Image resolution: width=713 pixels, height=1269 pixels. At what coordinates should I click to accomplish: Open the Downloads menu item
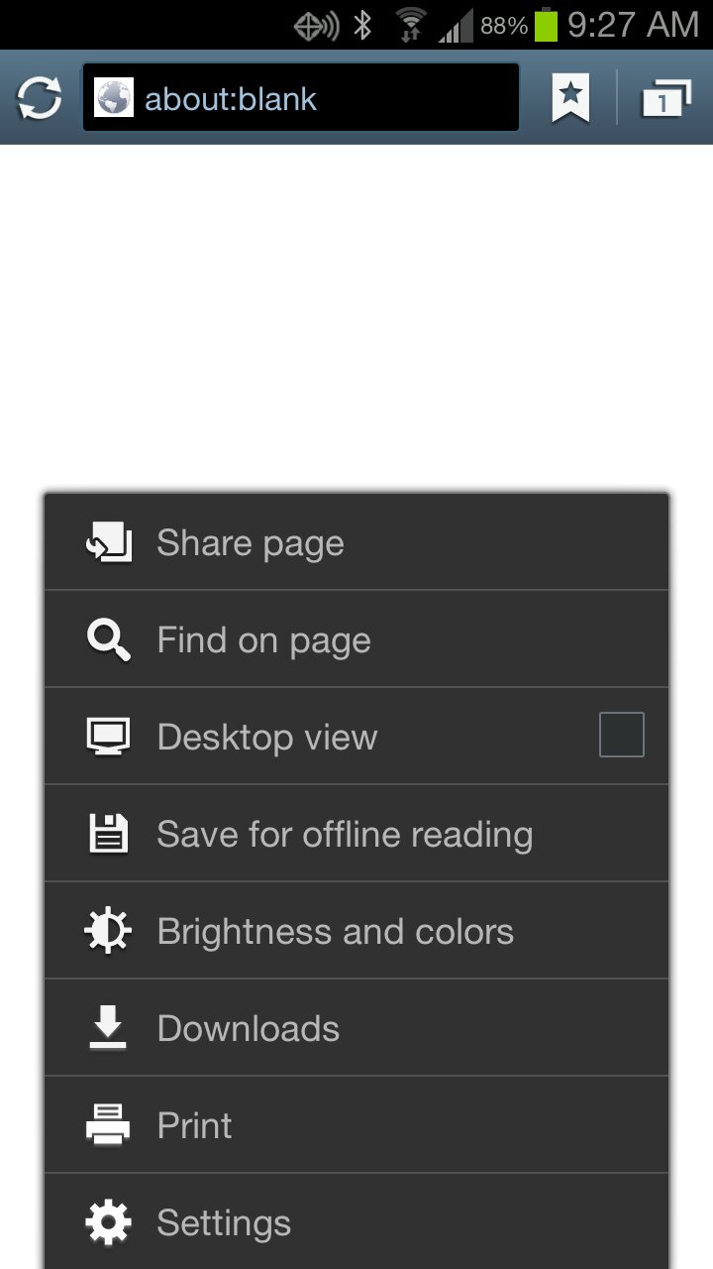coord(248,1028)
